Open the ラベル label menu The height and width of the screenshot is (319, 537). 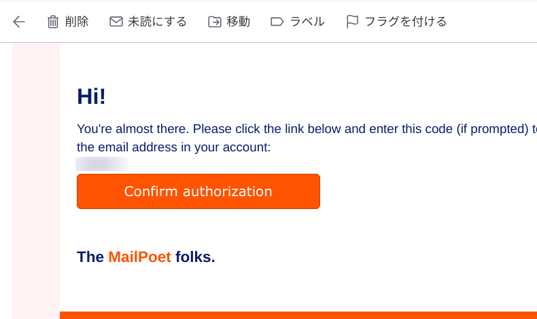307,22
